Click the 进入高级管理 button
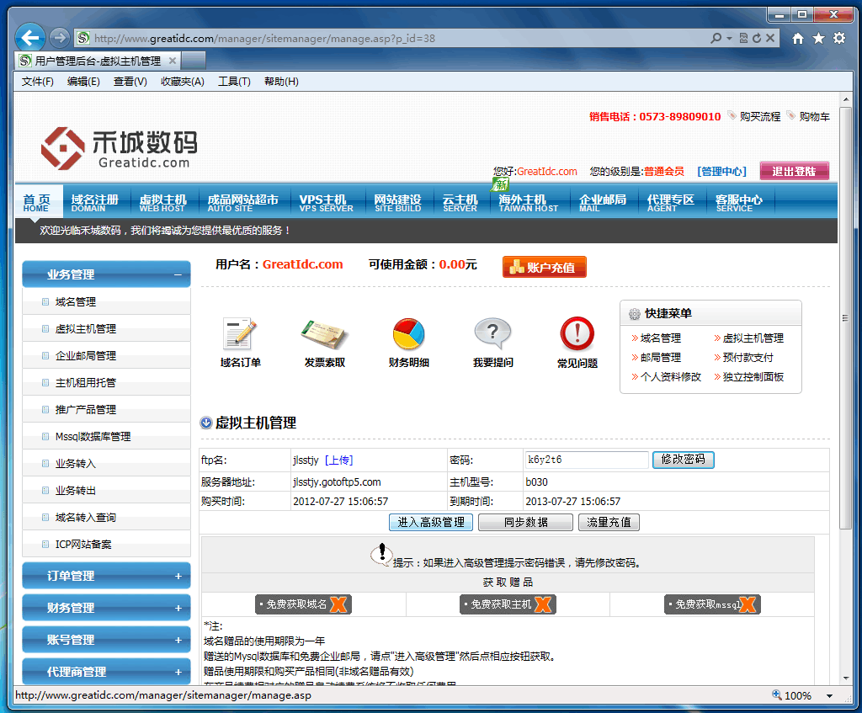The width and height of the screenshot is (862, 713). 430,523
